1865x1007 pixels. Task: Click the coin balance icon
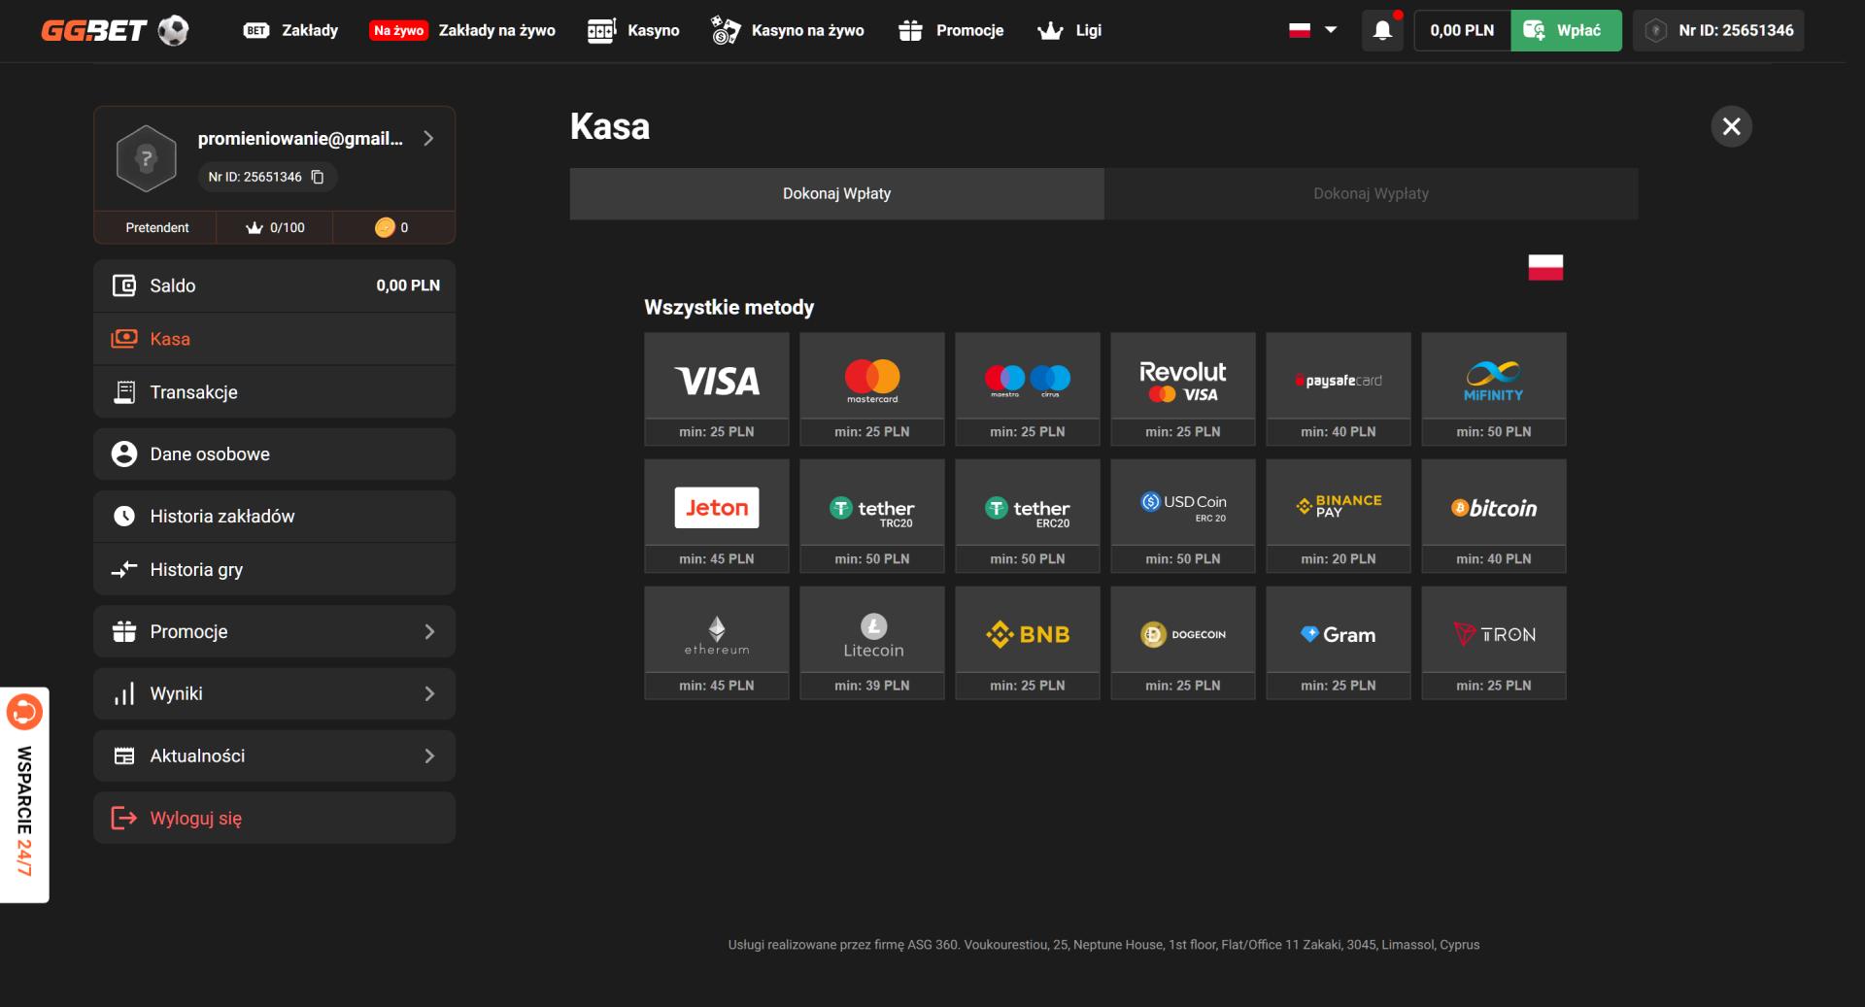point(385,227)
